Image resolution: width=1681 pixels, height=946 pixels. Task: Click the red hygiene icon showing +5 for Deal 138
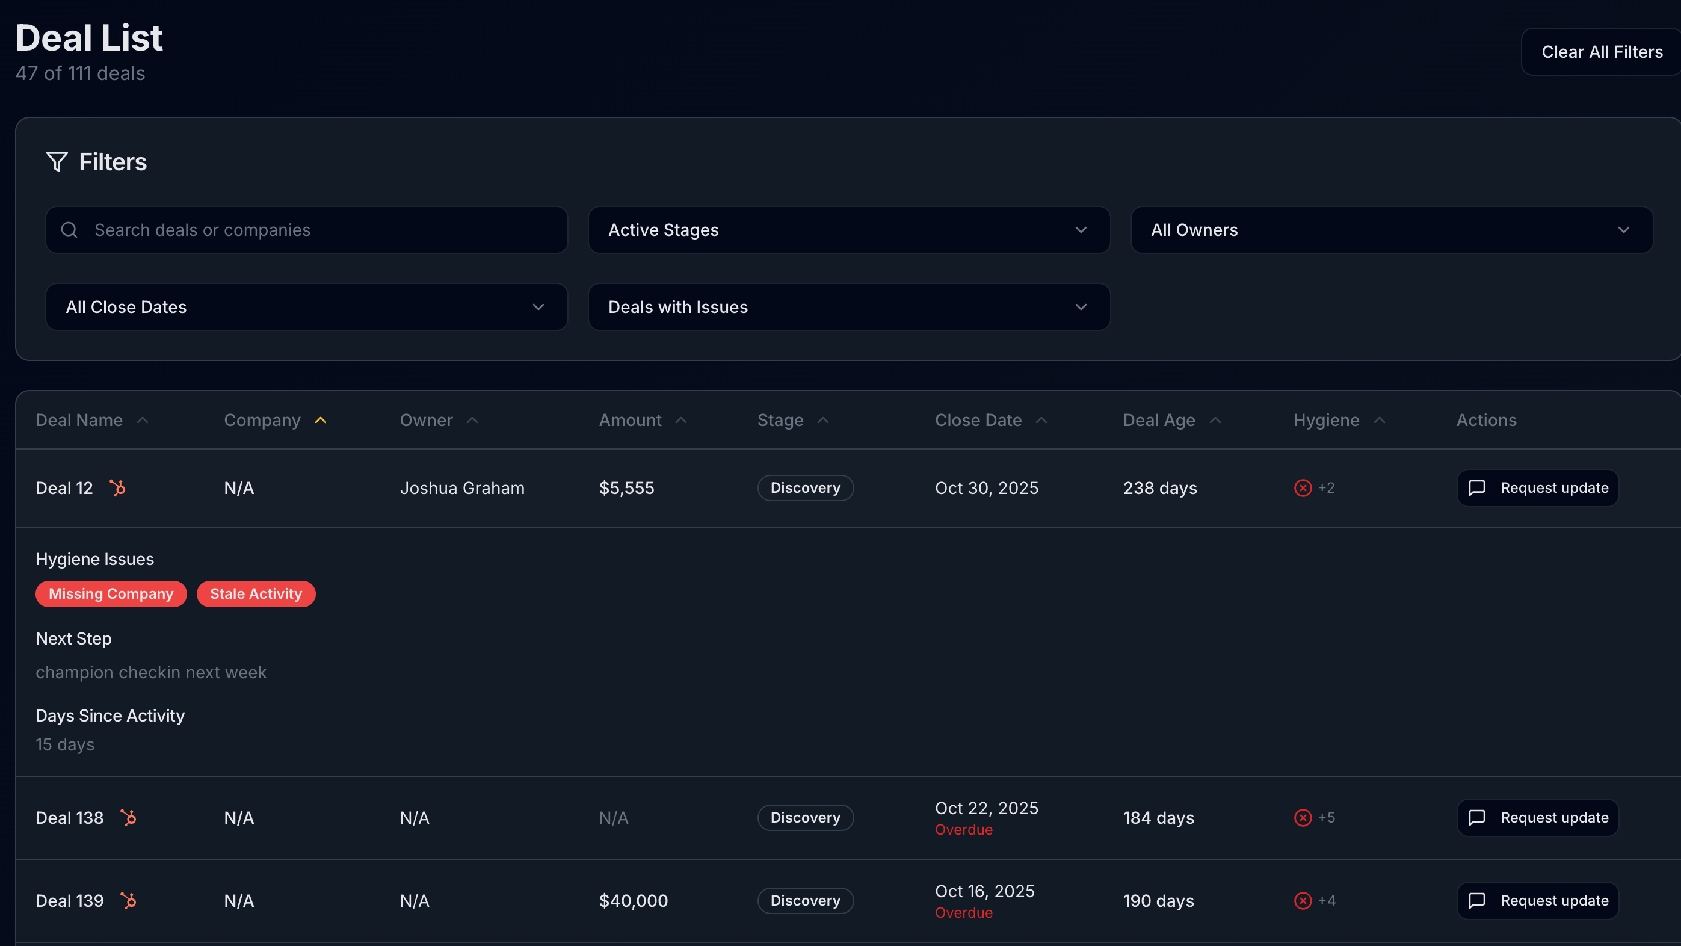click(x=1303, y=817)
